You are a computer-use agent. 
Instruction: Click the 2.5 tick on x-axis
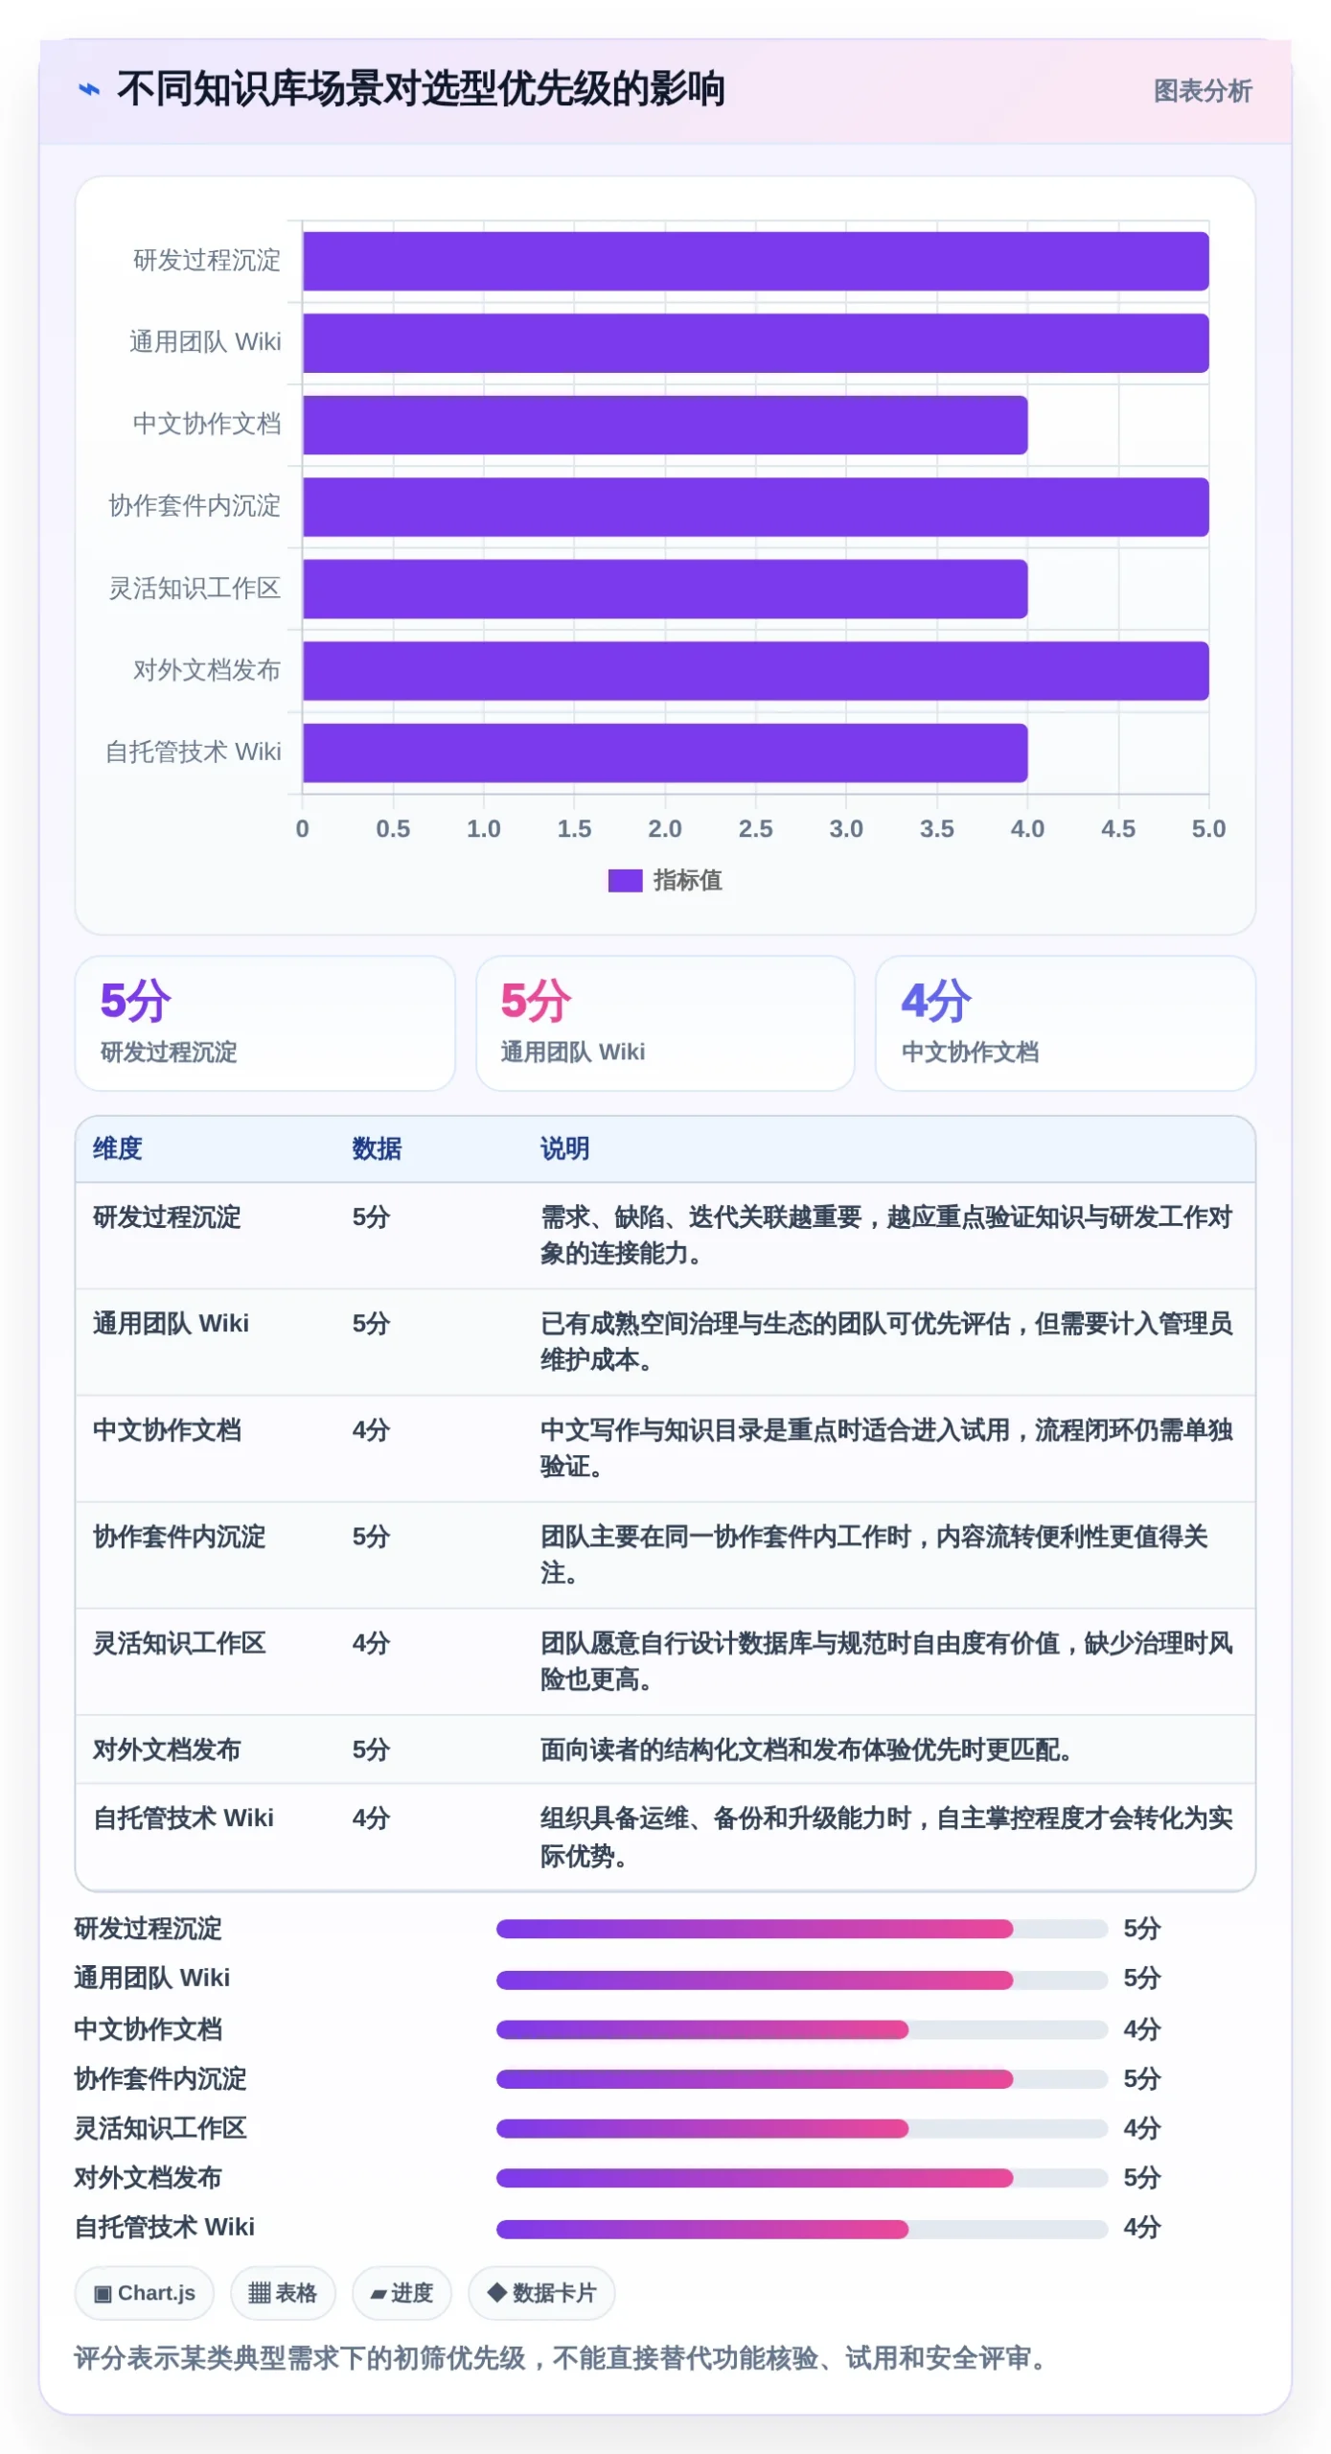pyautogui.click(x=755, y=828)
